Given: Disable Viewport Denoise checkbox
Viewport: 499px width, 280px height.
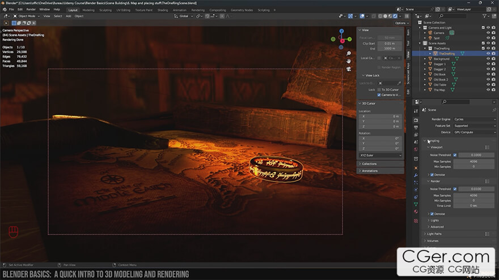Looking at the screenshot, I should 432,175.
